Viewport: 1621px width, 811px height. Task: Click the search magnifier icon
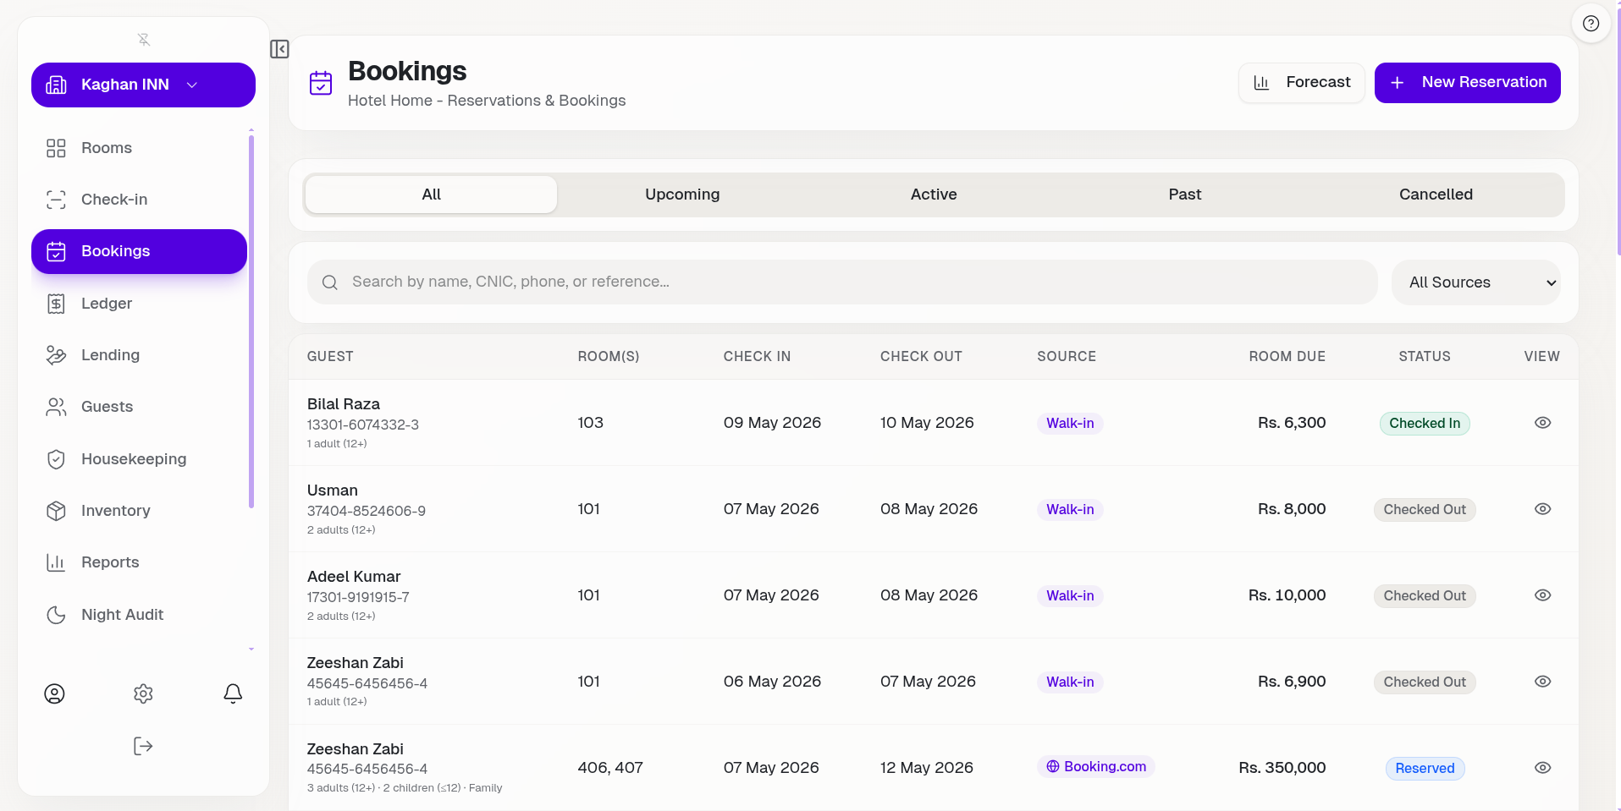click(330, 282)
